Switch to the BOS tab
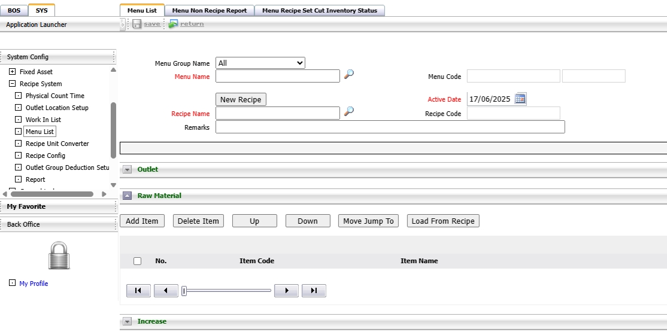 [x=14, y=11]
